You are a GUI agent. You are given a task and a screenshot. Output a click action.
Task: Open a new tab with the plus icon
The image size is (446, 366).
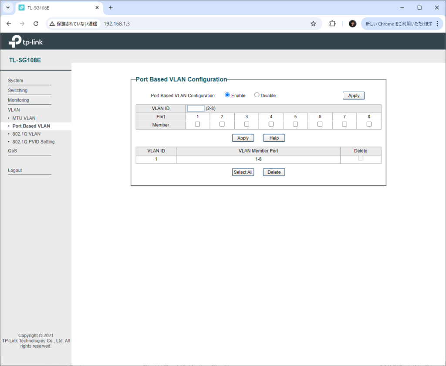coord(111,7)
